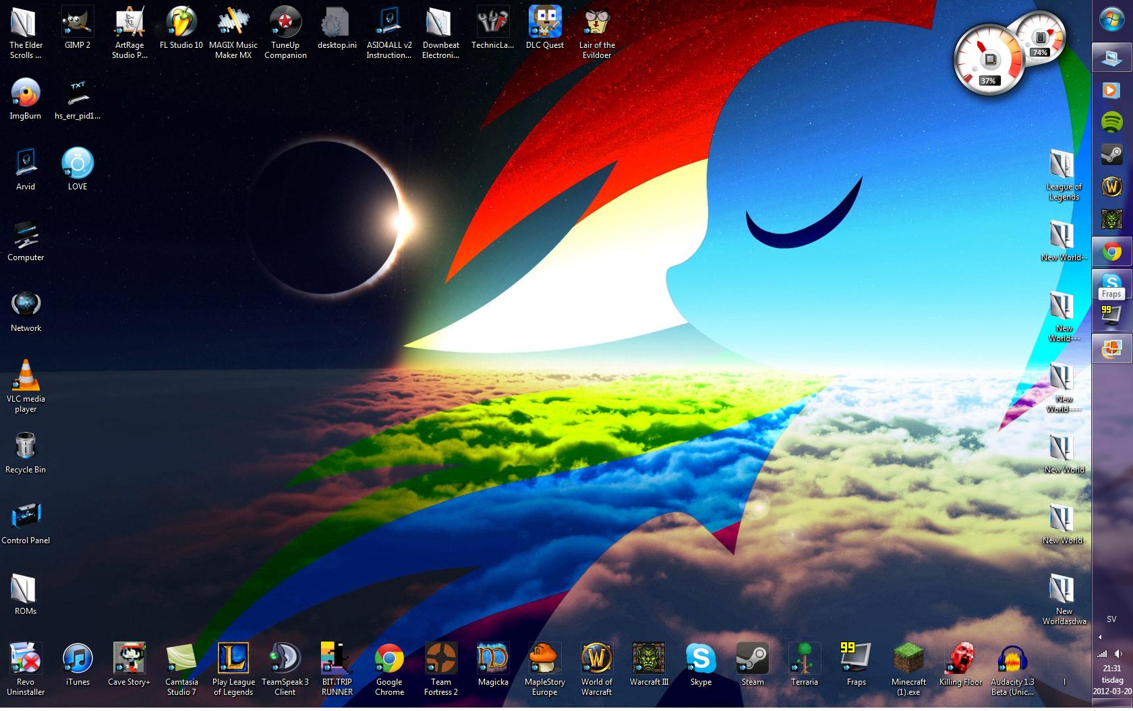Open iTunes from the desktop
1133x711 pixels.
(78, 664)
